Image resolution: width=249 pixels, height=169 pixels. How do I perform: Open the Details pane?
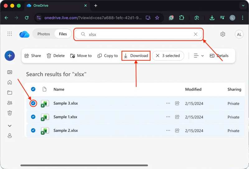219,56
